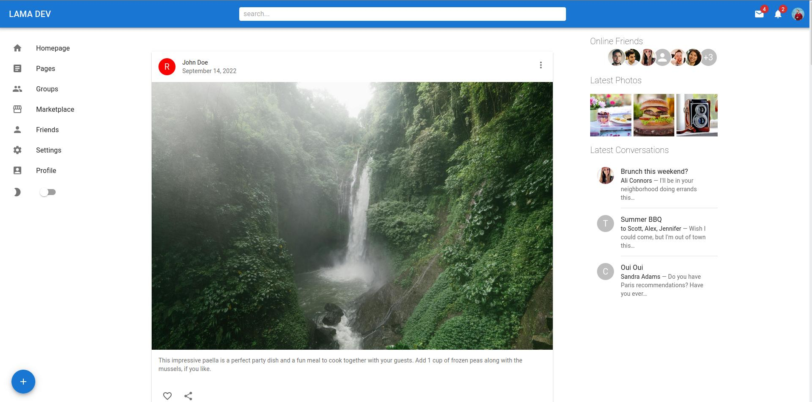The width and height of the screenshot is (812, 402).
Task: Click the second online friend avatar
Action: (632, 57)
